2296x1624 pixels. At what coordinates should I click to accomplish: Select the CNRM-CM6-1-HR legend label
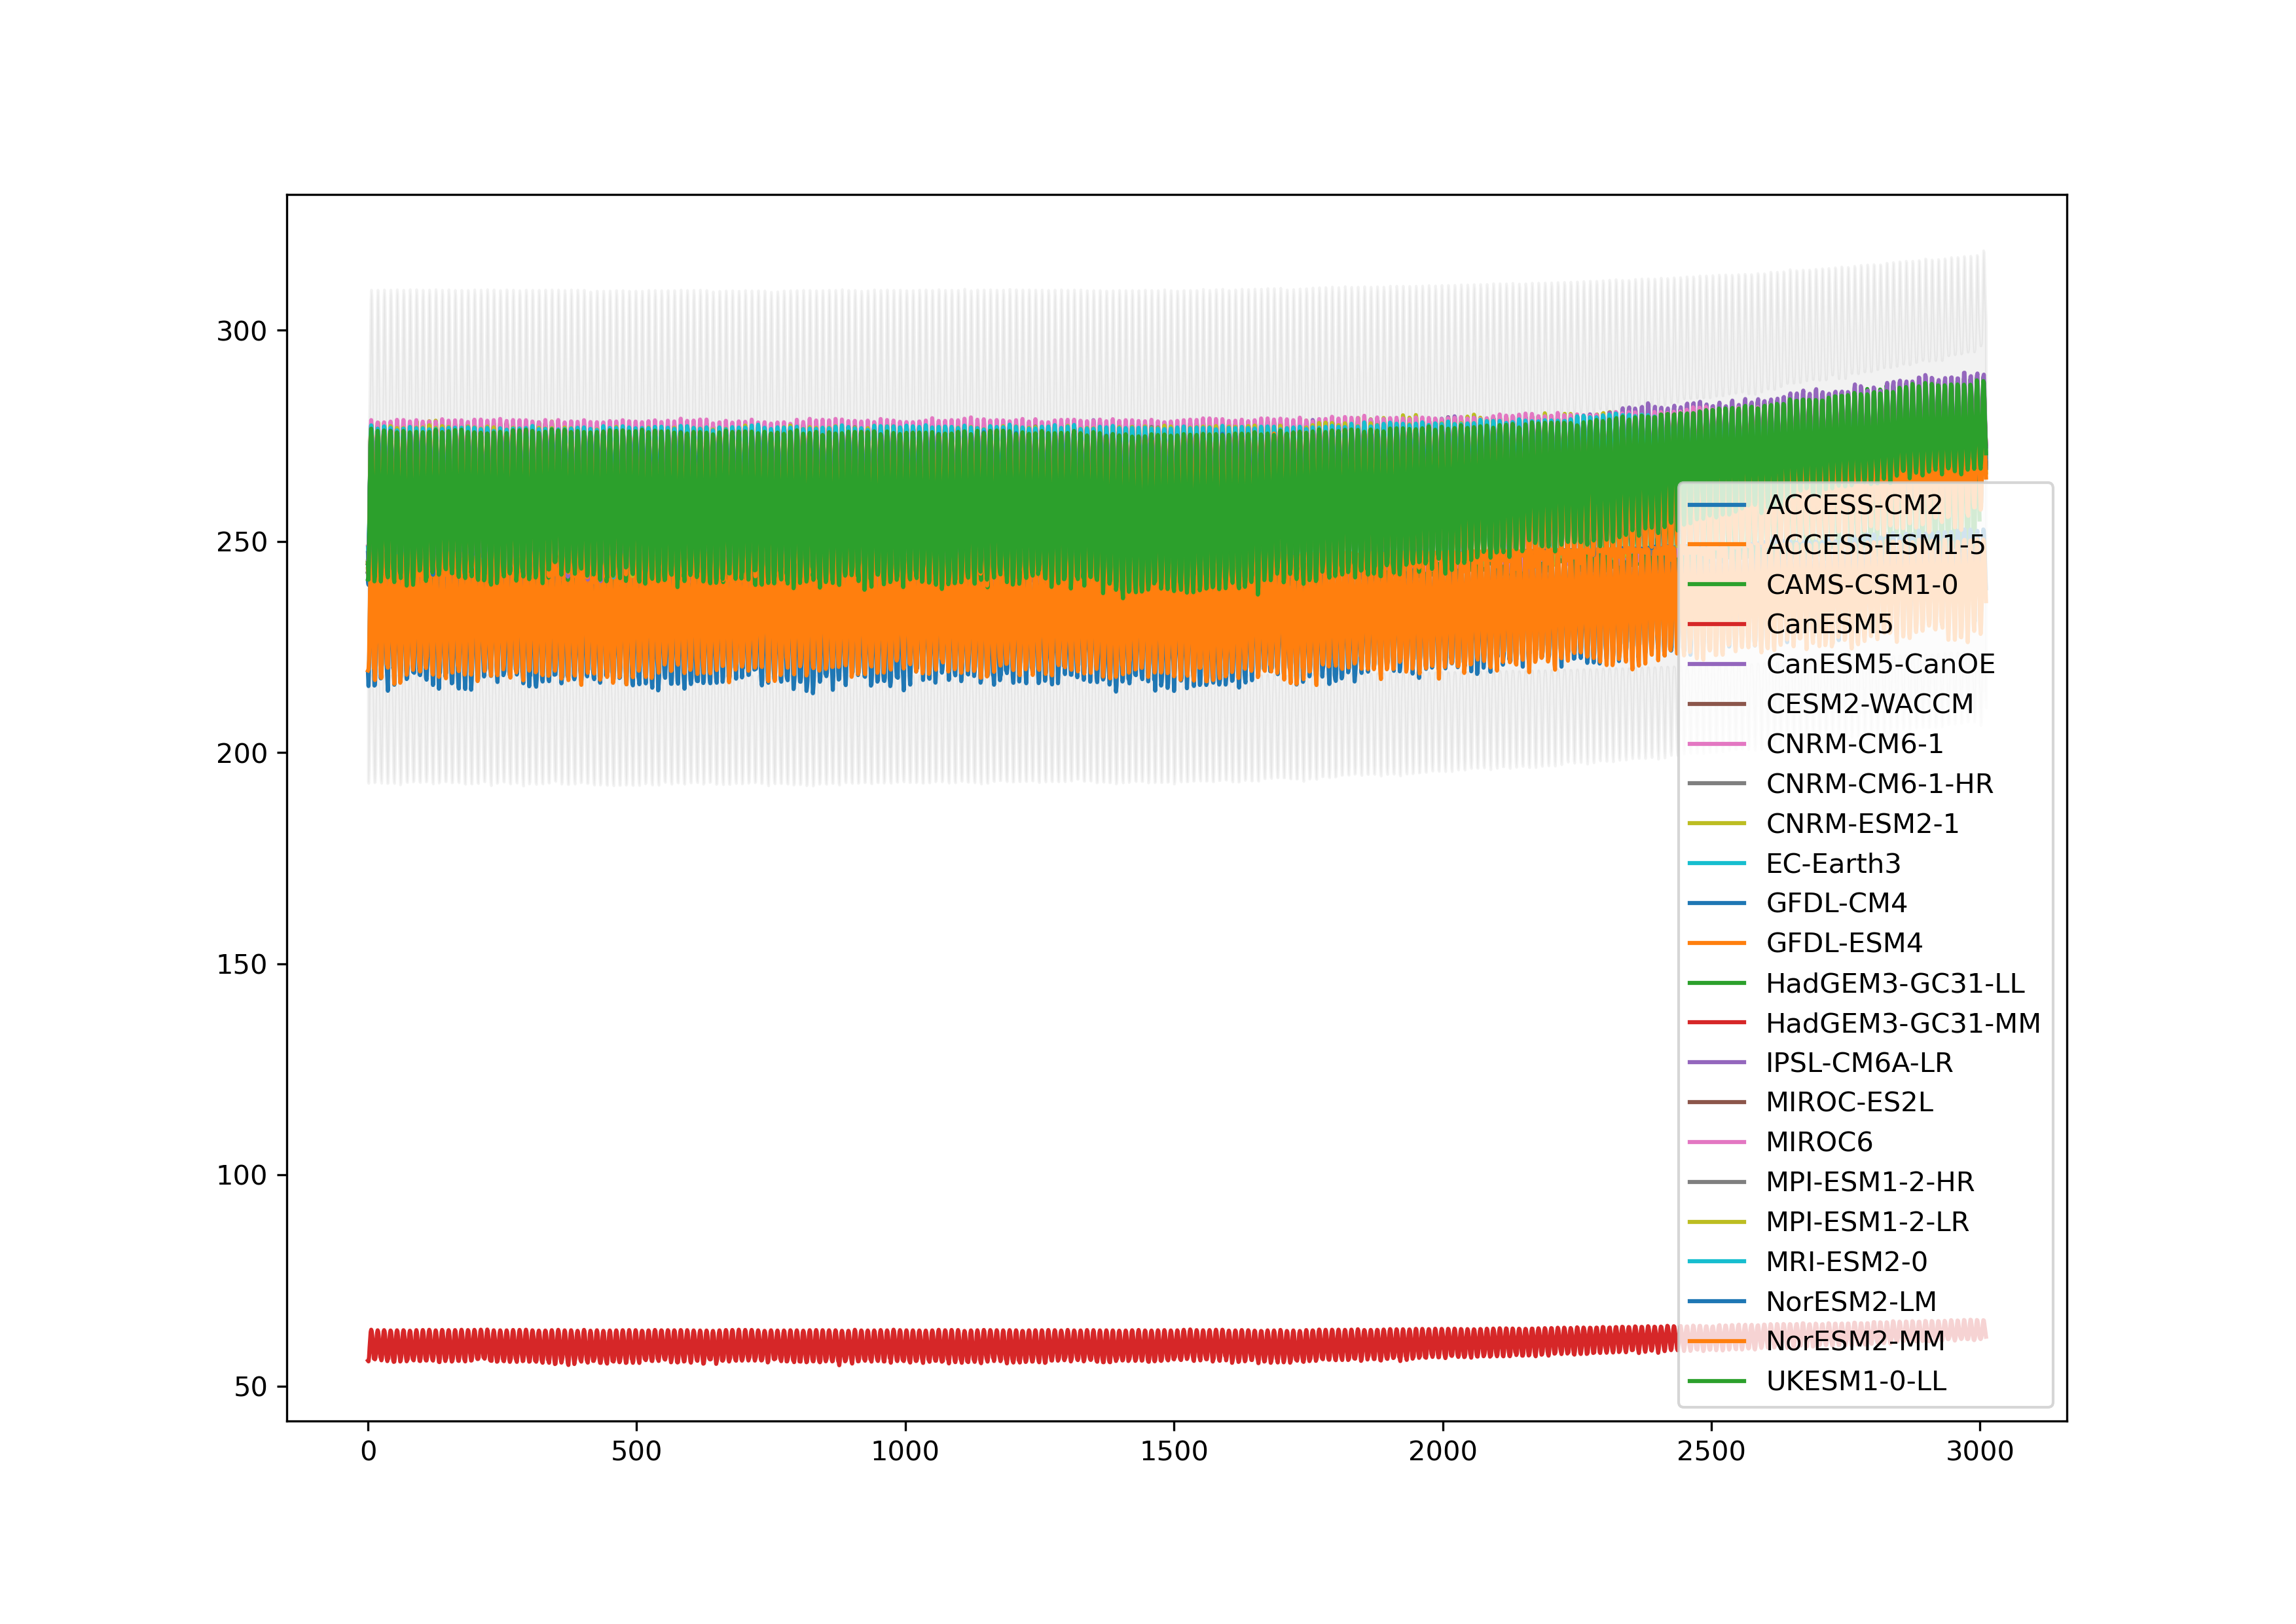[1879, 784]
